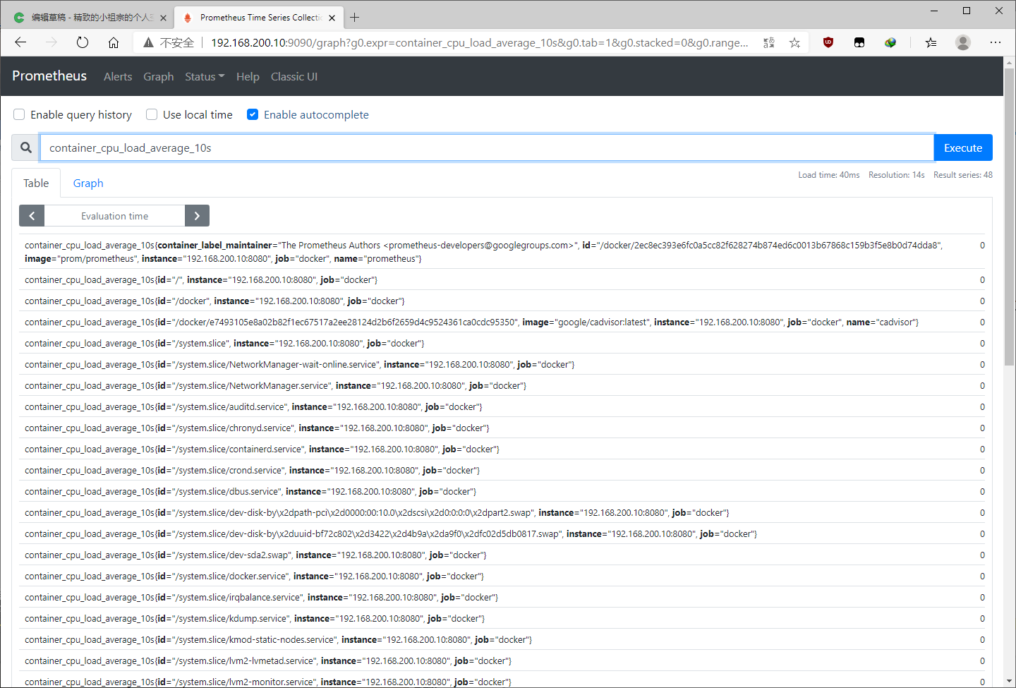Close the Prometheus Time Series tab
Viewport: 1016px width, 688px height.
[332, 18]
